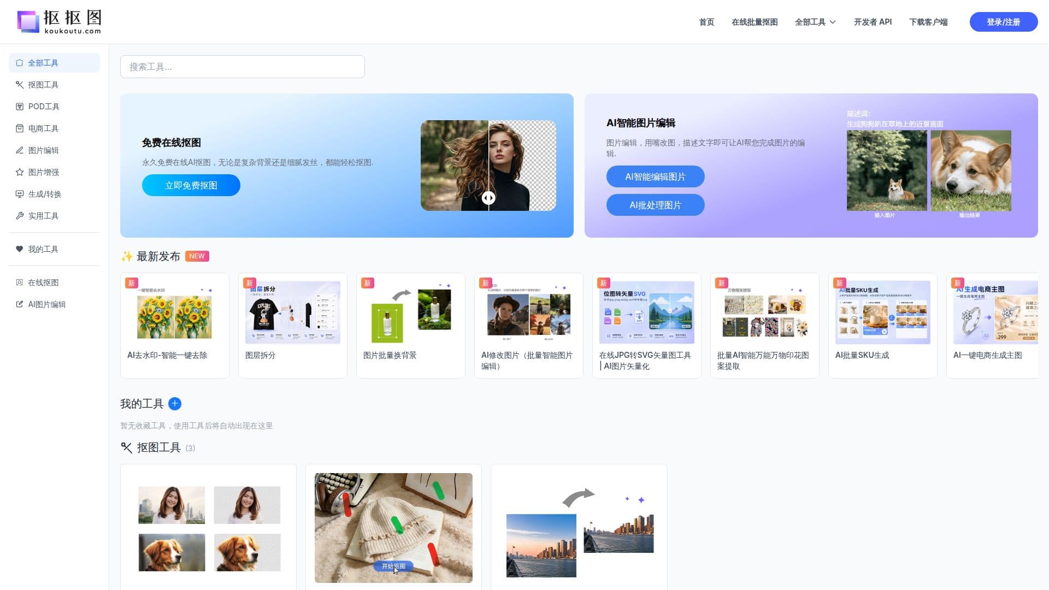
Task: Click the 实用工具 wrench icon in sidebar
Action: [20, 216]
